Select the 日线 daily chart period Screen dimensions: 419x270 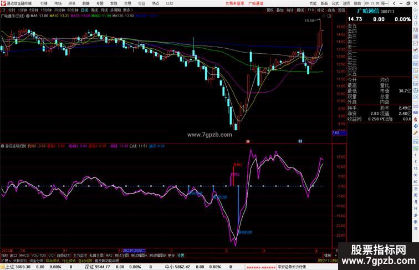pos(84,10)
